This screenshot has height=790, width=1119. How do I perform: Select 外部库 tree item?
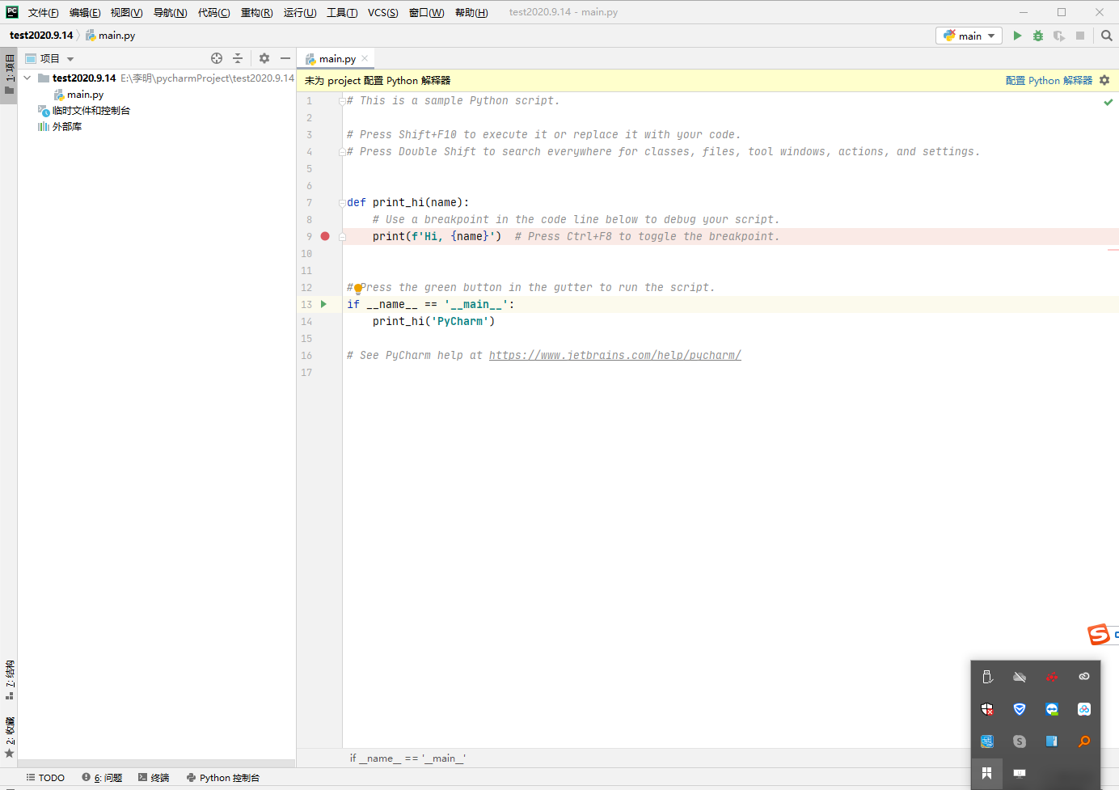point(60,127)
